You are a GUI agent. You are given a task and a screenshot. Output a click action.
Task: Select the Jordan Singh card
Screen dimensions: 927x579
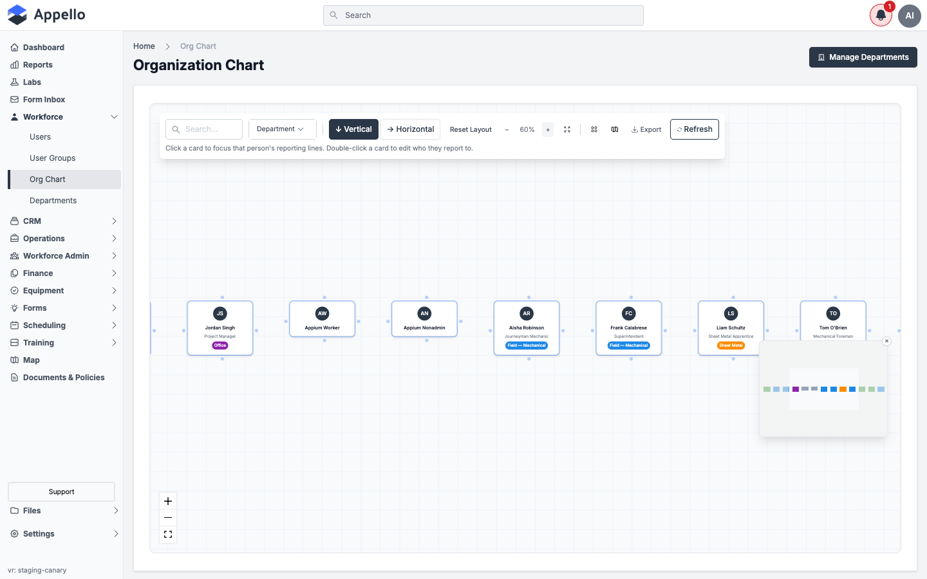pyautogui.click(x=220, y=328)
